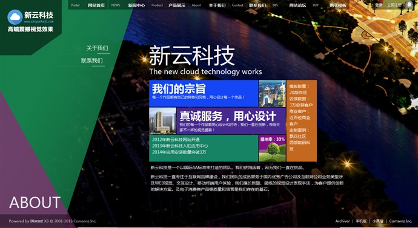Click the 新云科技 cloud logo icon
Screen dimensions: 418x228
point(15,17)
